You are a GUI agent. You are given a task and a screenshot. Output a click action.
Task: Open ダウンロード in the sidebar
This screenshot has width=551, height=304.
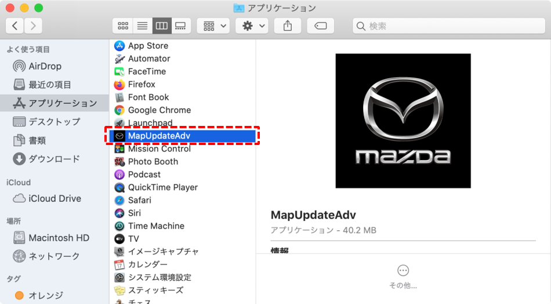click(x=55, y=159)
